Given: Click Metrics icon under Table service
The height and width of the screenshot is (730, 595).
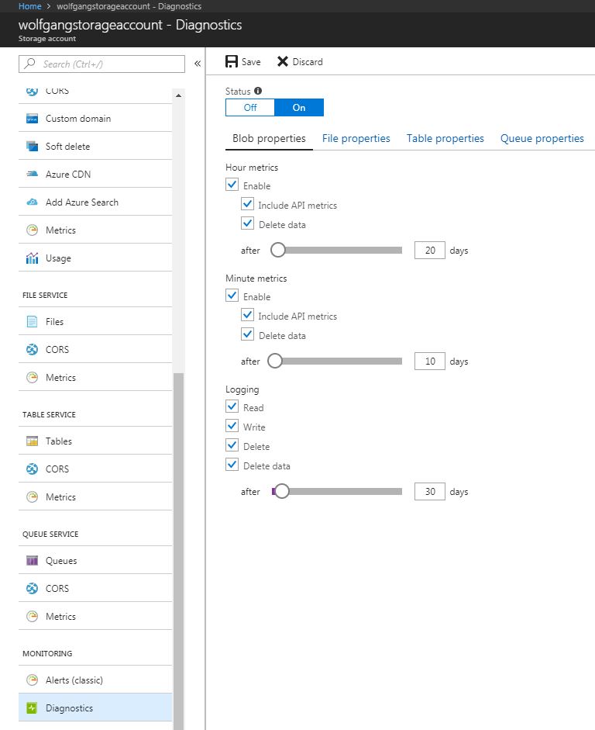Looking at the screenshot, I should (32, 496).
